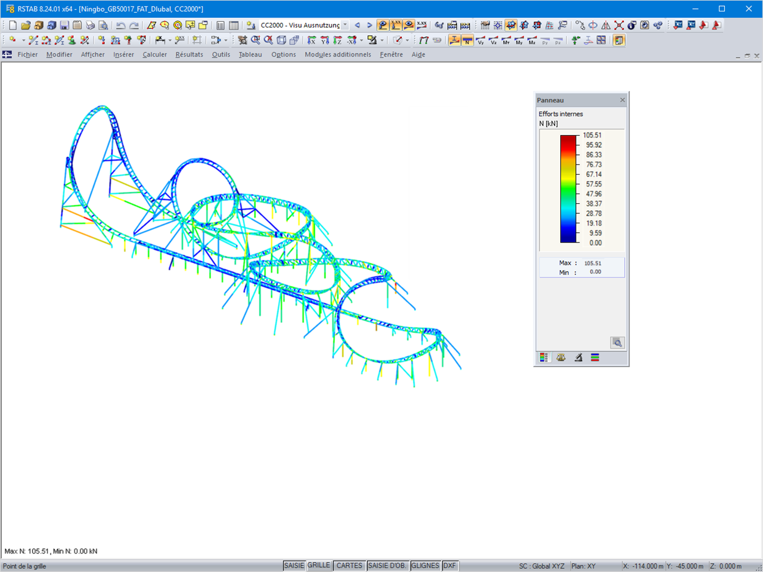
Task: Open the Modules additionnels menu
Action: click(338, 55)
